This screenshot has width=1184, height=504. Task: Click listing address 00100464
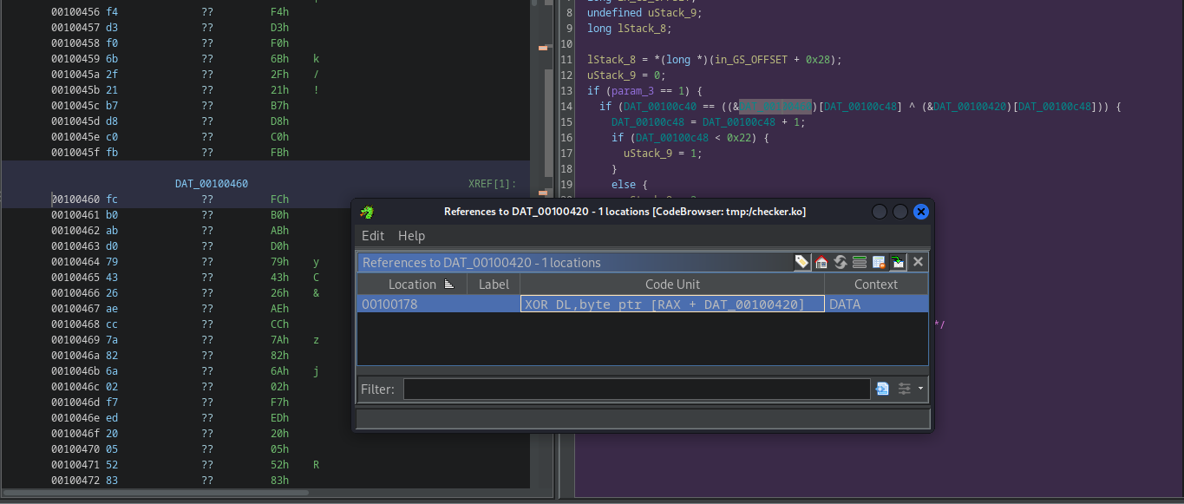[x=76, y=262]
